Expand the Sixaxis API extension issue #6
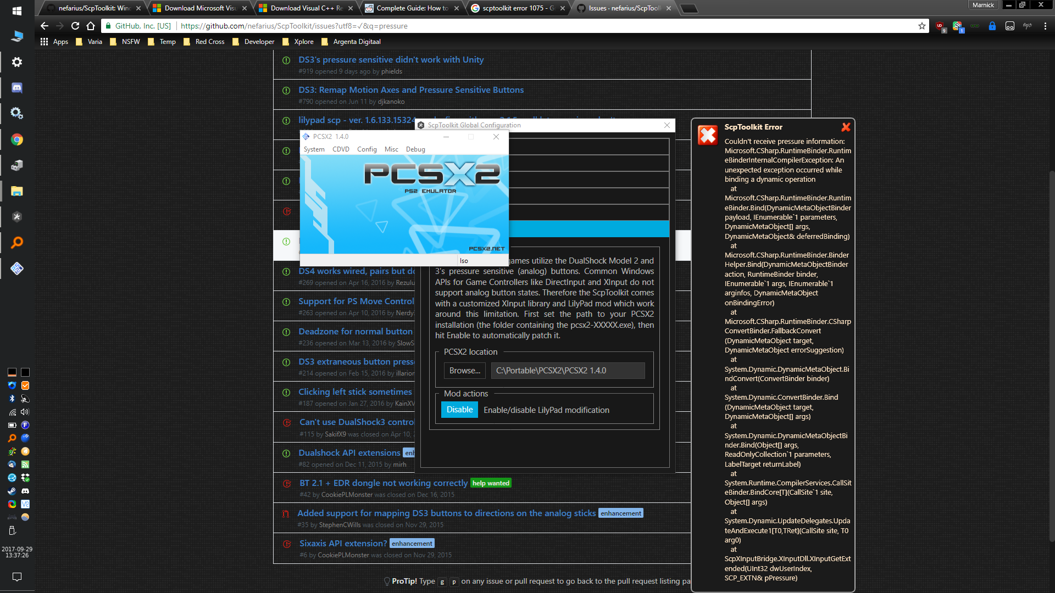1055x593 pixels. pos(341,543)
